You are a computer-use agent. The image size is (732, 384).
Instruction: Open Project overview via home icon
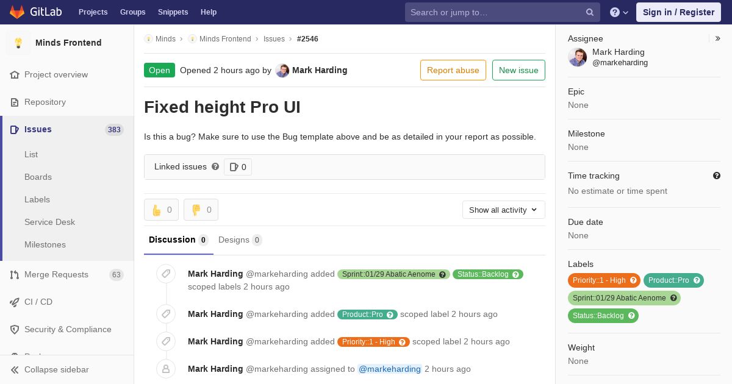coord(15,74)
